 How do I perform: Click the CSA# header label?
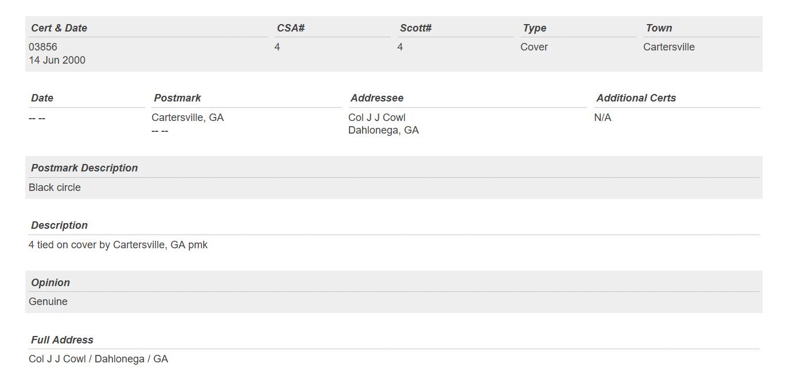coord(291,28)
